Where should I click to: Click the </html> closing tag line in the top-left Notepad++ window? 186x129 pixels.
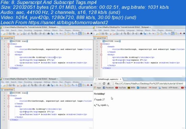click(14, 68)
